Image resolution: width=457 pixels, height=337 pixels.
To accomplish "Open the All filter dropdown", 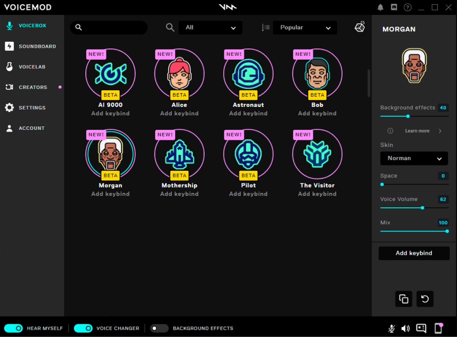I will [x=210, y=27].
